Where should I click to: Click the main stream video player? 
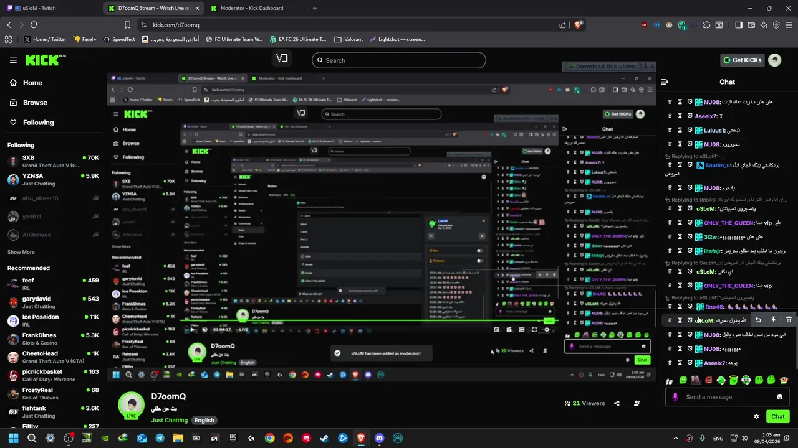tap(381, 228)
